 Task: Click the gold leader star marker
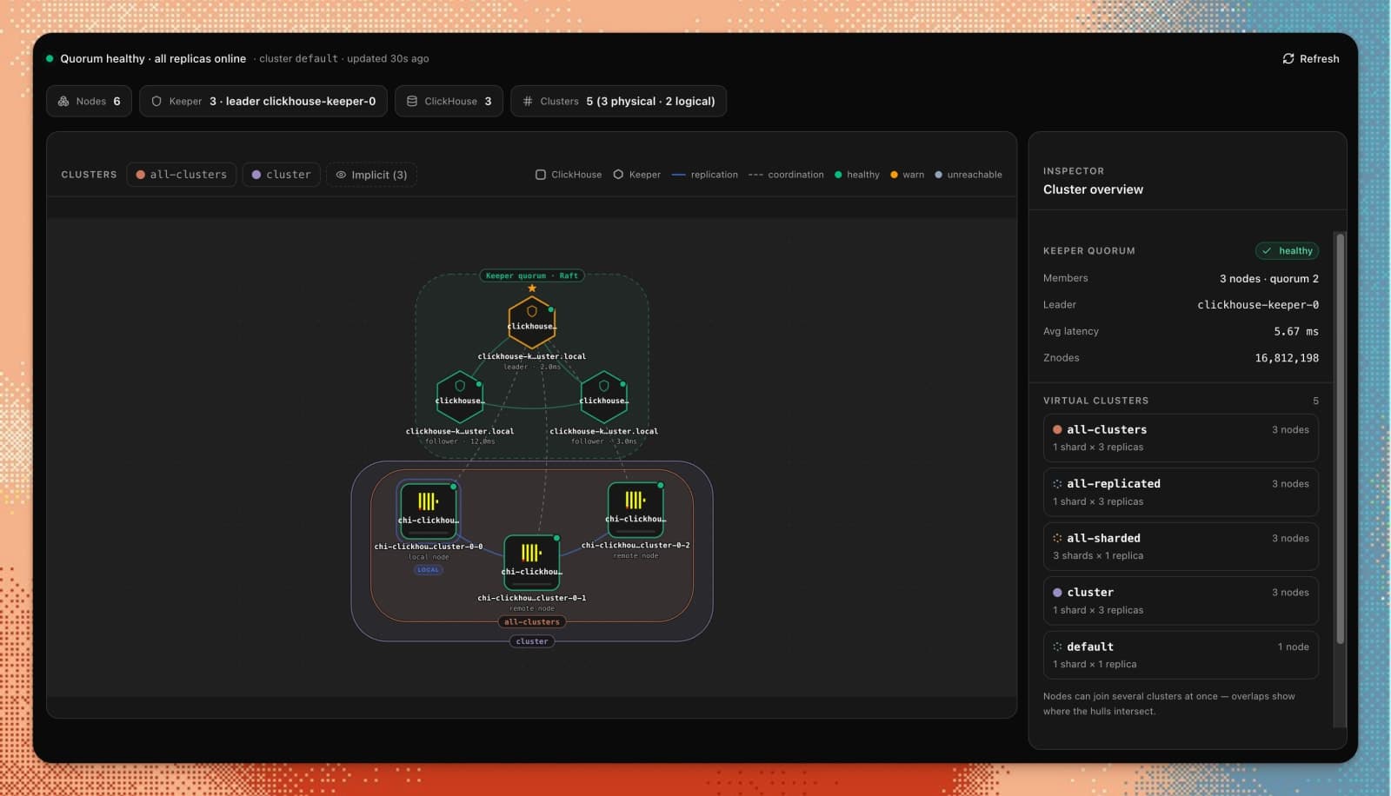click(x=532, y=289)
